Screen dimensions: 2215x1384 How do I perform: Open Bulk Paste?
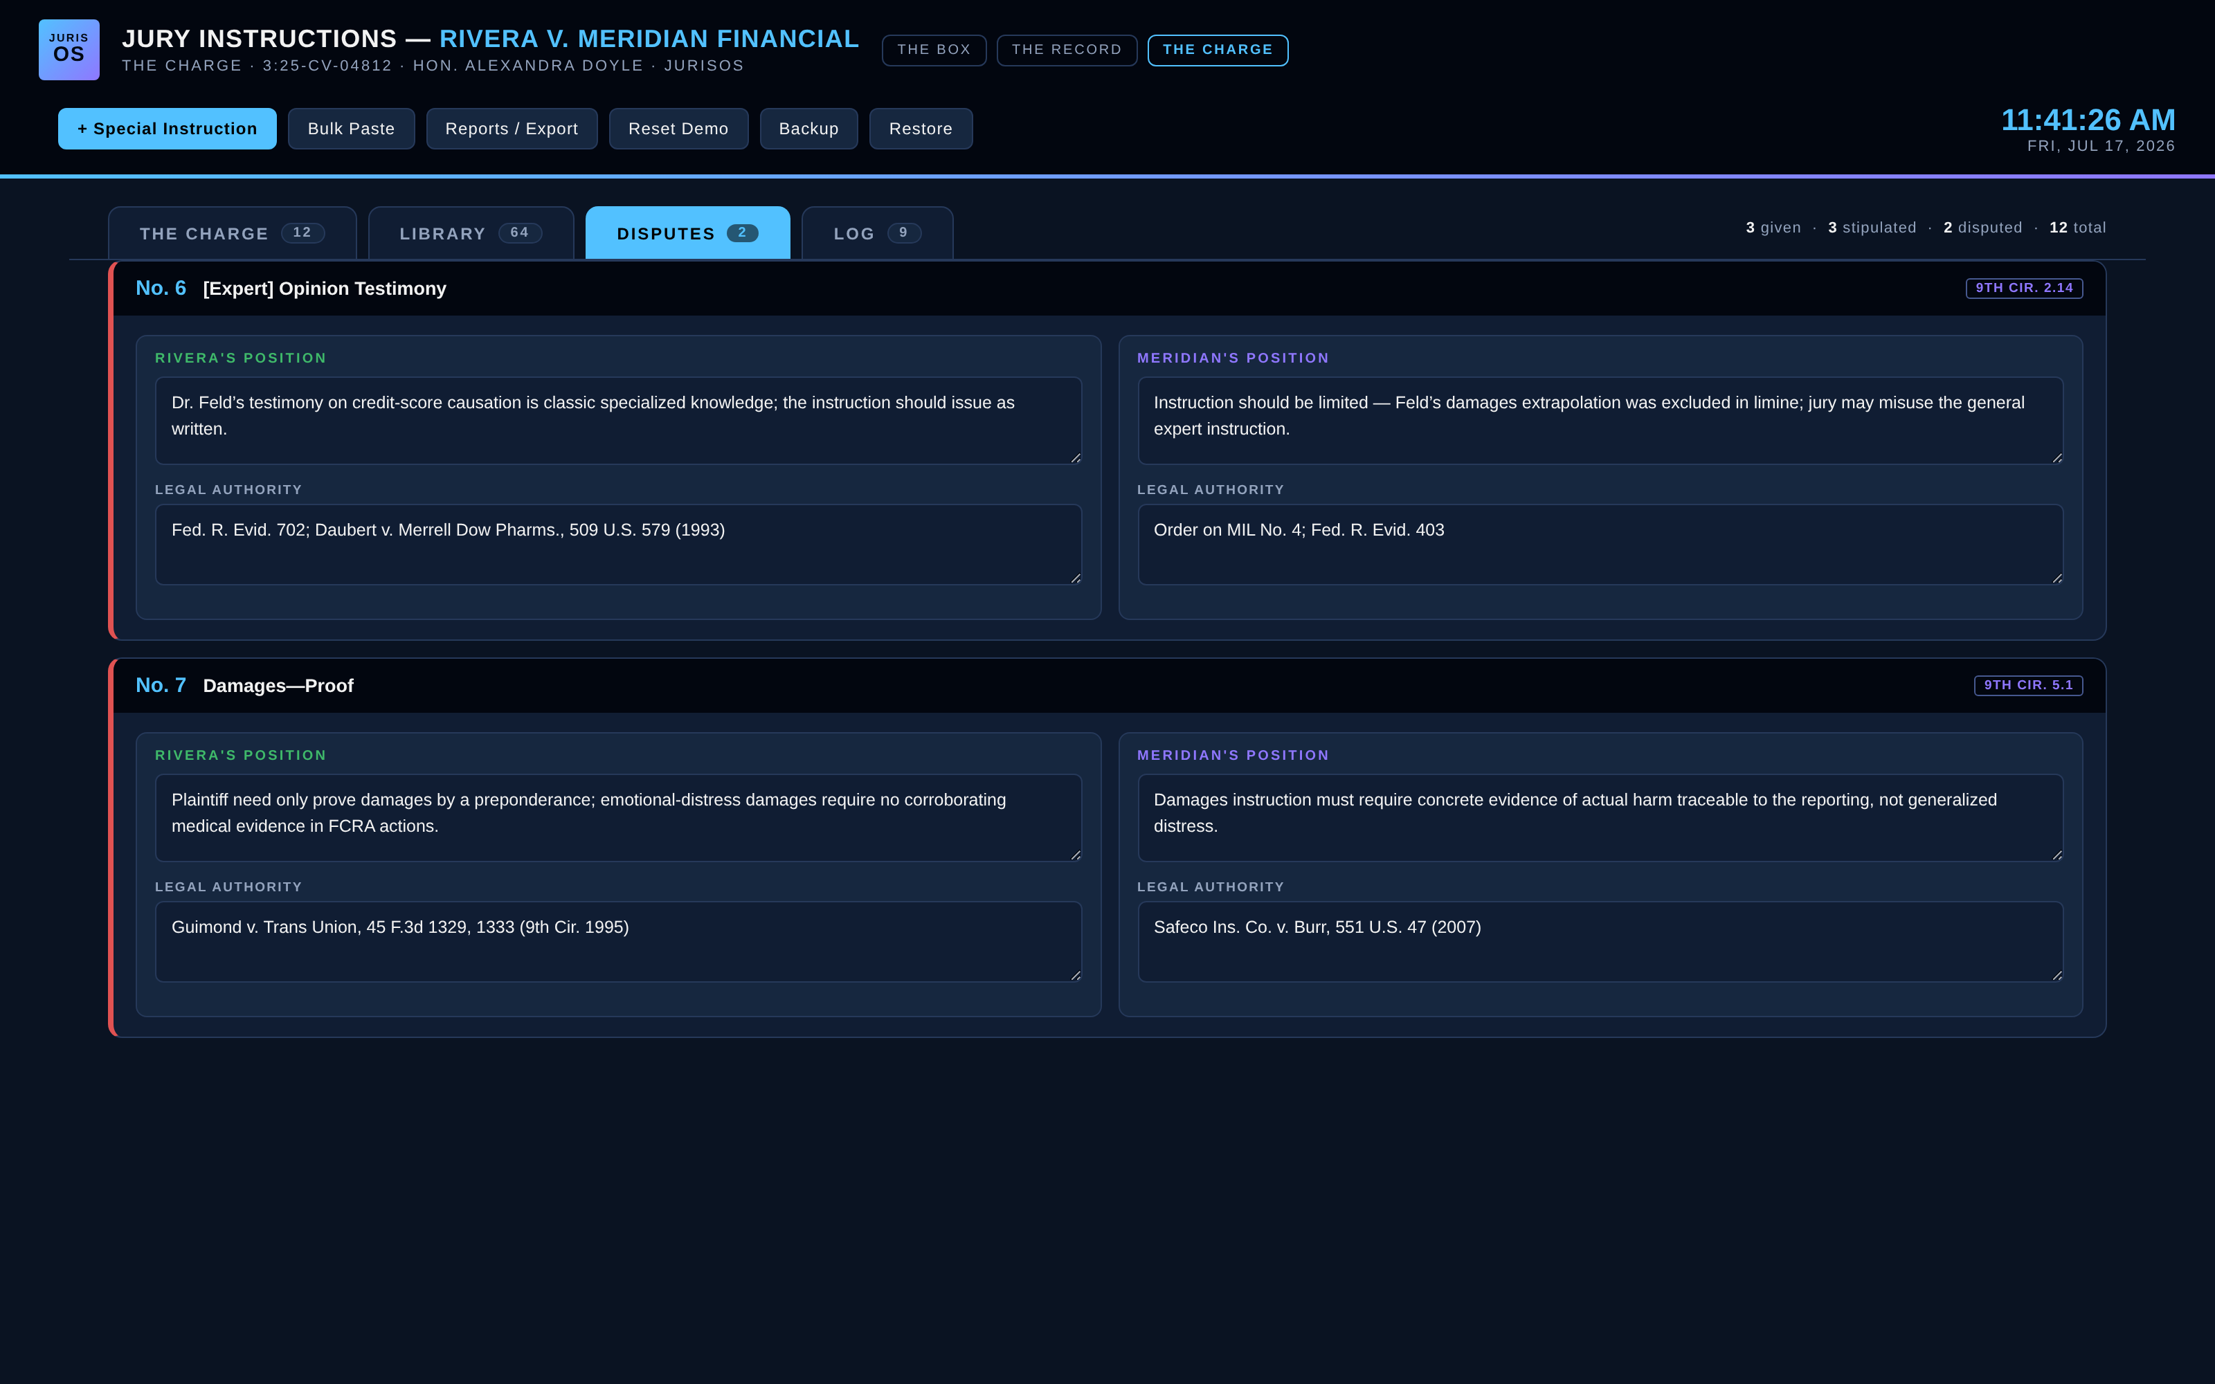point(352,129)
